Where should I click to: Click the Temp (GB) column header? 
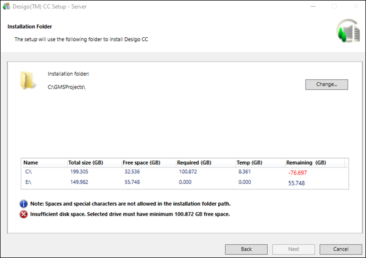pos(249,163)
